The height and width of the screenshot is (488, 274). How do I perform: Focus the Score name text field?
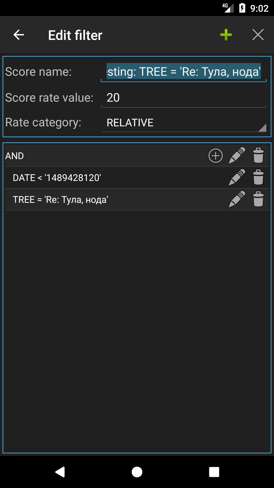184,72
